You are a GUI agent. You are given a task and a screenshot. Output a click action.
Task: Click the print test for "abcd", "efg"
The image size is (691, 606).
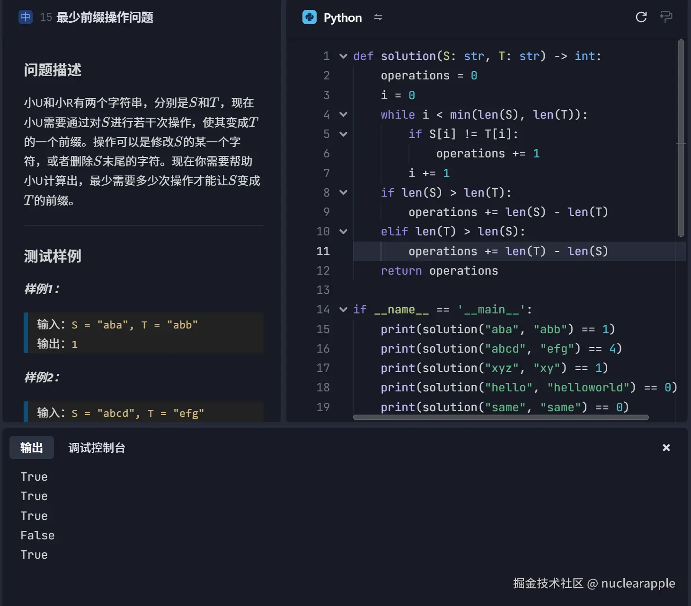coord(501,349)
